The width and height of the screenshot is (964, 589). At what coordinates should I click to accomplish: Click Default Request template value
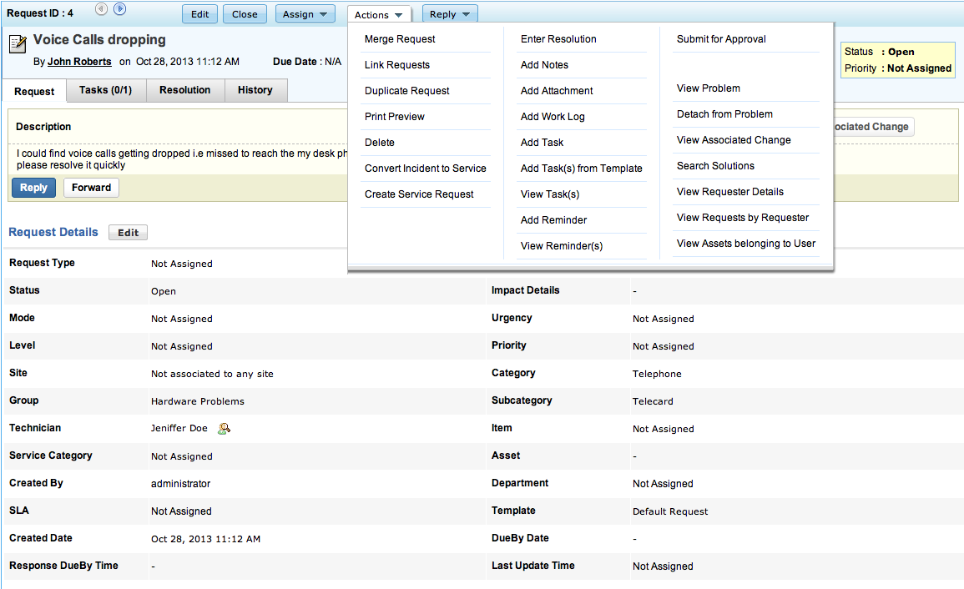click(x=670, y=511)
